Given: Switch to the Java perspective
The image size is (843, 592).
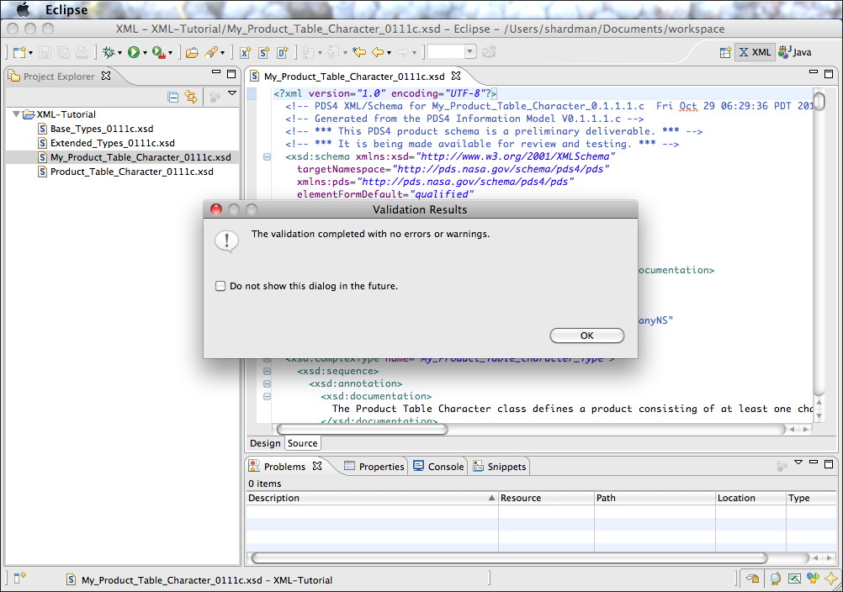Looking at the screenshot, I should [x=795, y=52].
